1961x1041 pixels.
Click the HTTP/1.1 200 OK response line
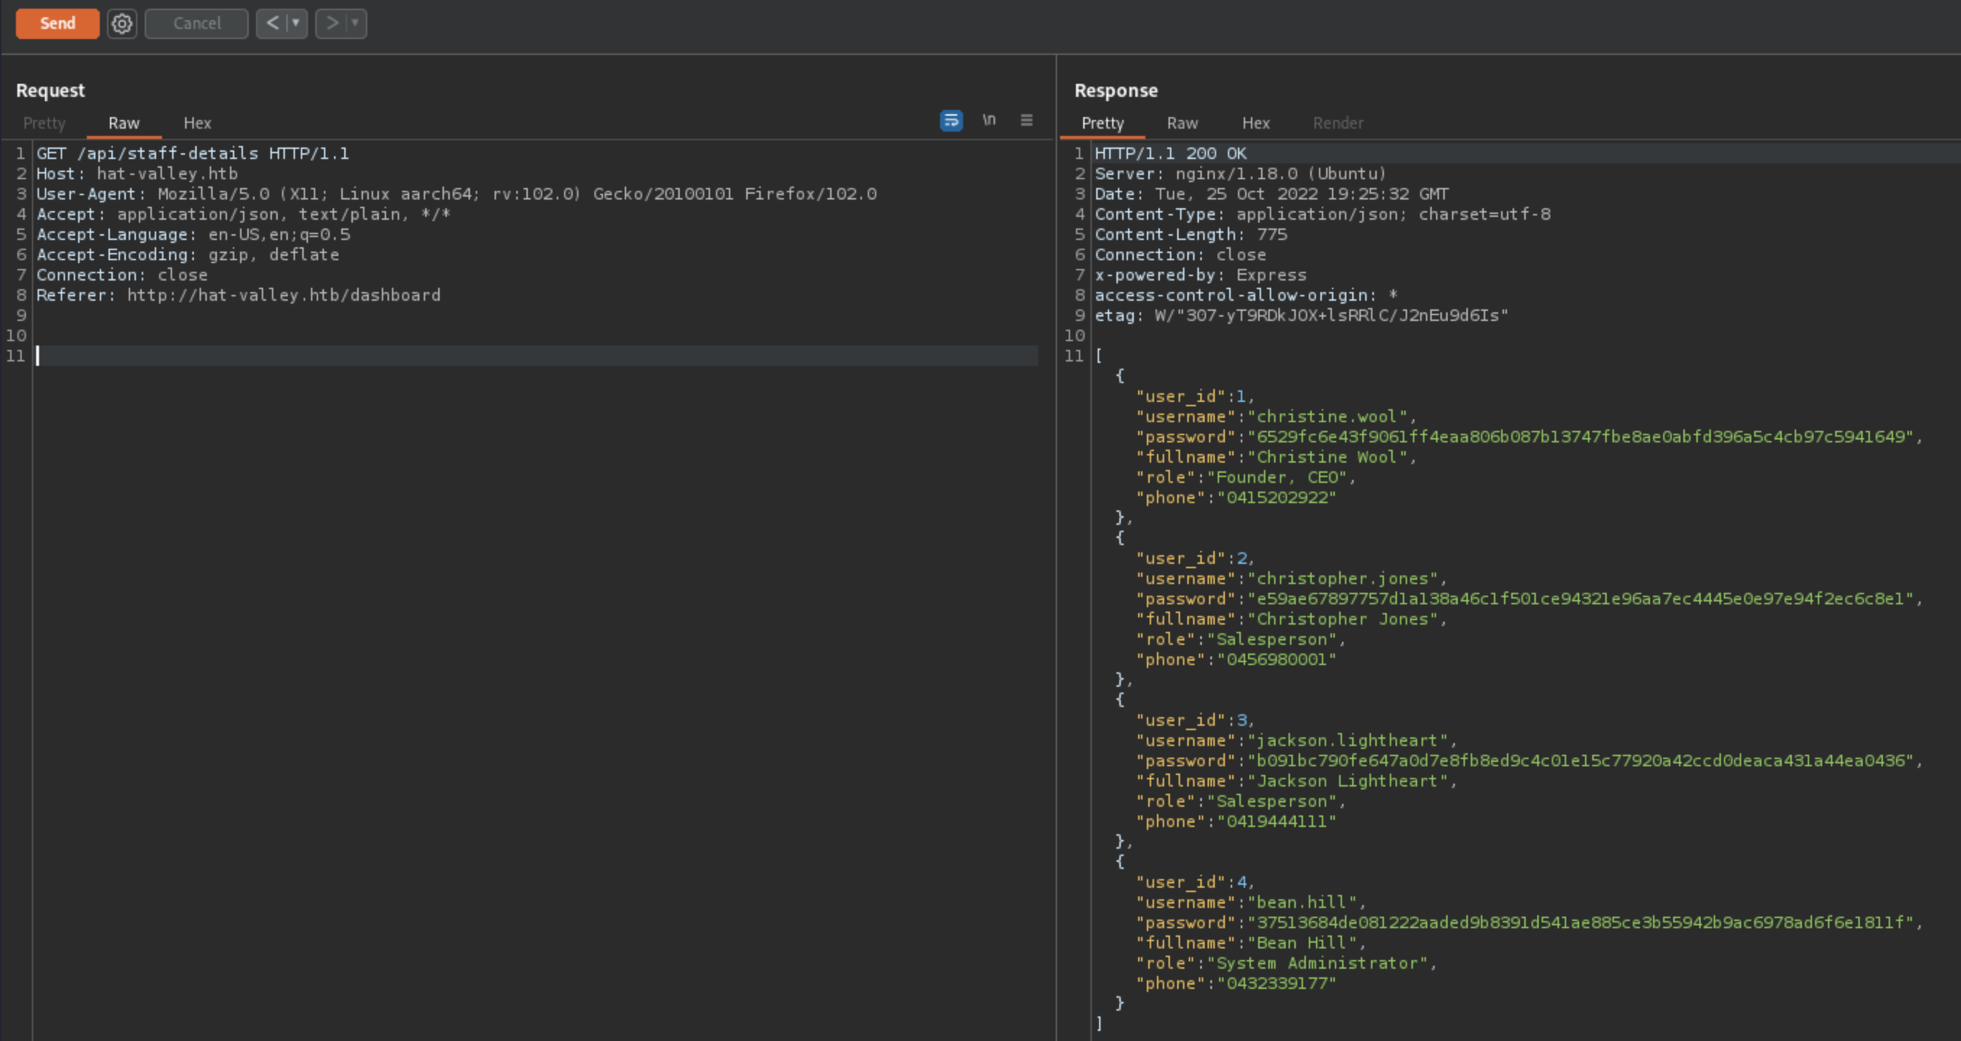1170,154
